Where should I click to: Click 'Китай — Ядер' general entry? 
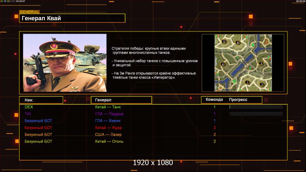[x=109, y=128]
